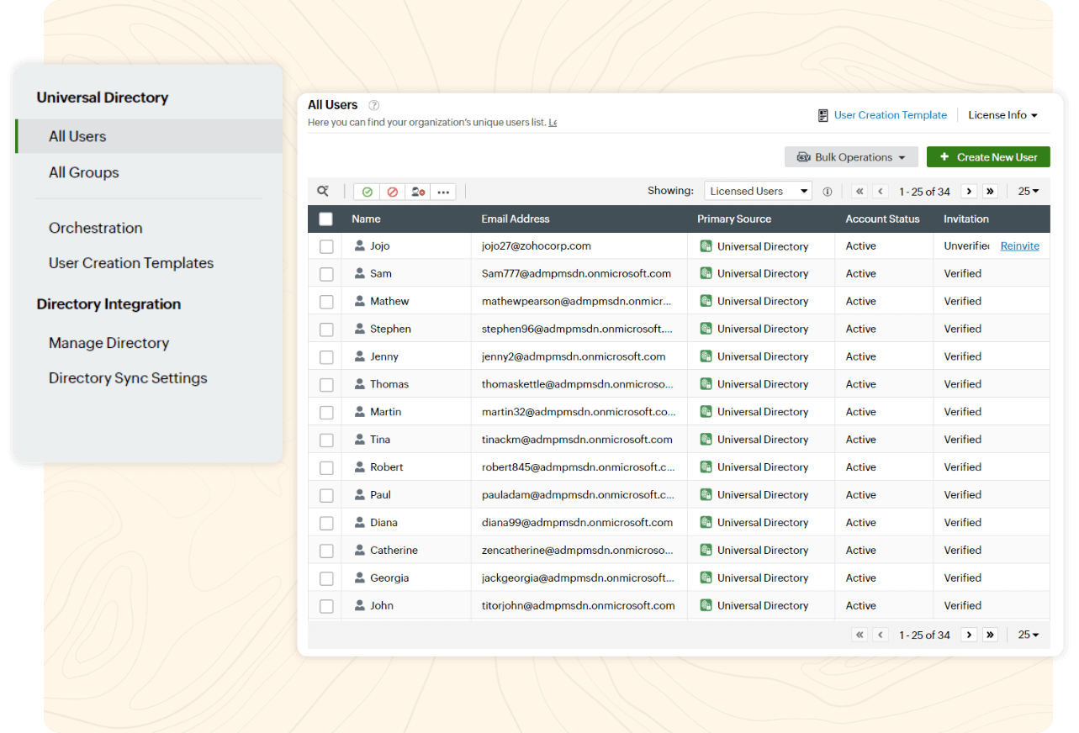Select the header checkbox to choose all users
Viewport: 1079px width, 733px height.
coord(325,219)
